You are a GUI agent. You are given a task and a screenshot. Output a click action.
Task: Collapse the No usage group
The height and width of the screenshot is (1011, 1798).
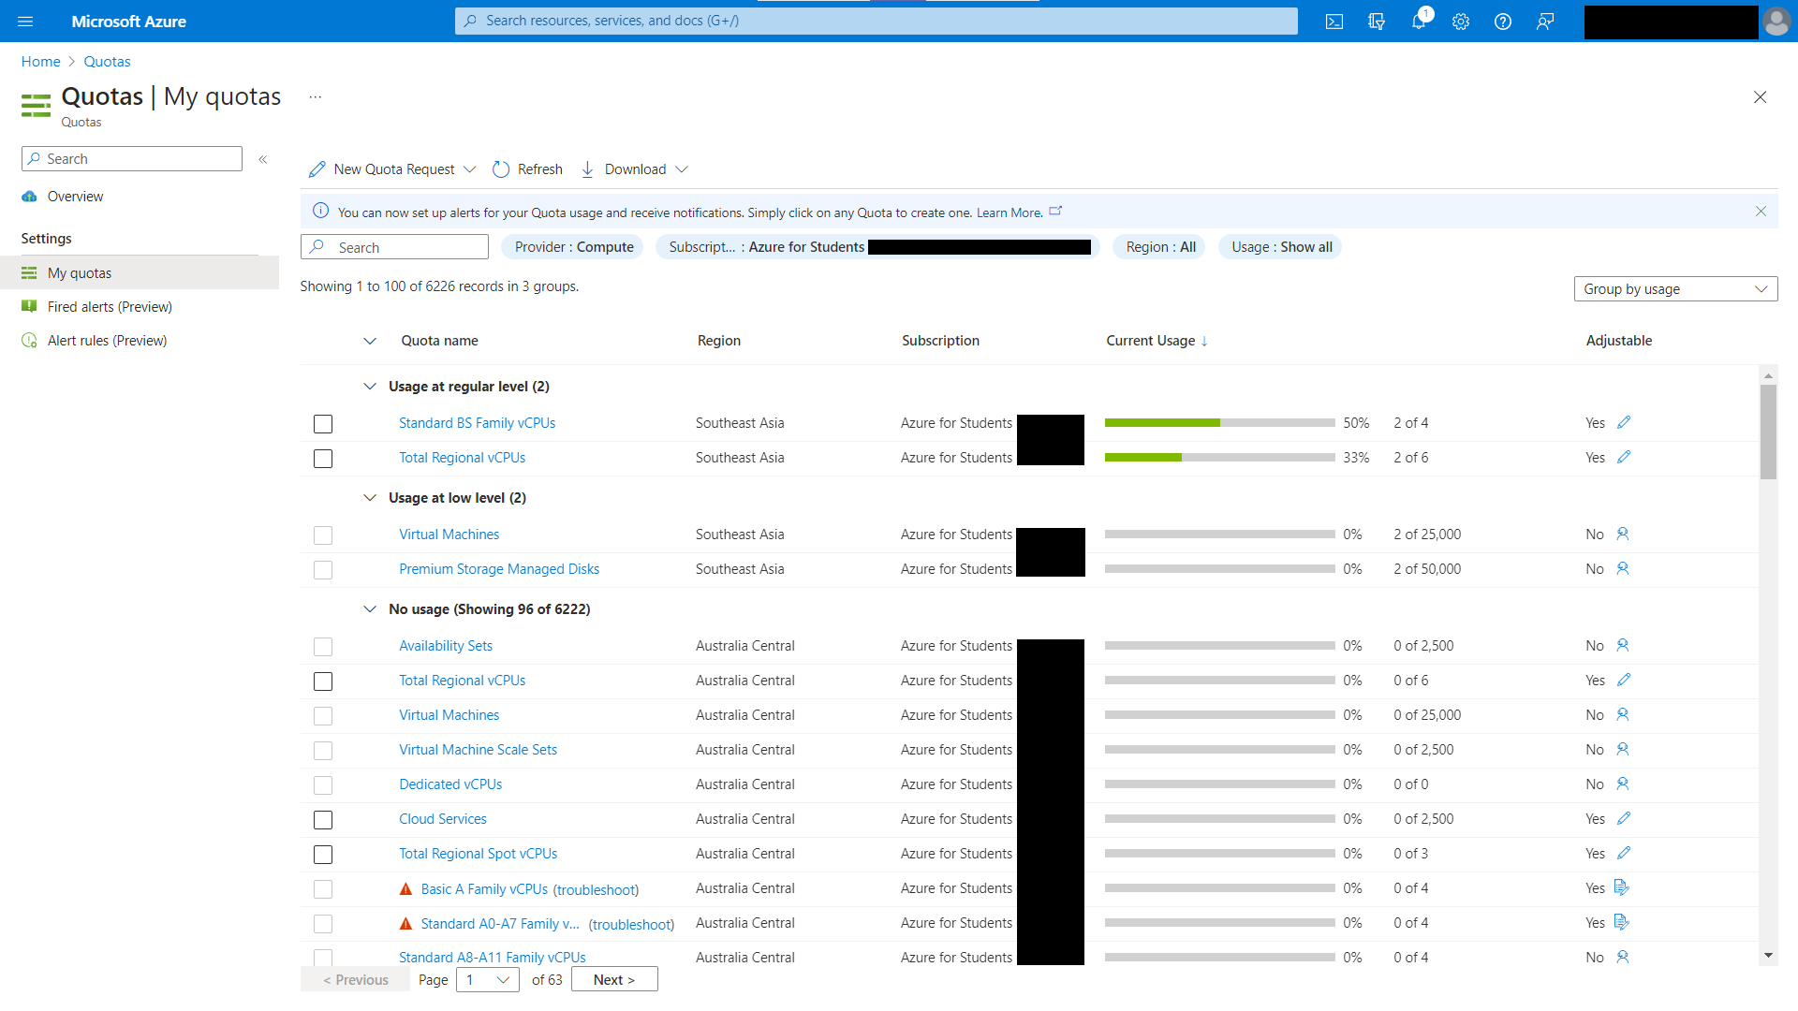point(370,609)
